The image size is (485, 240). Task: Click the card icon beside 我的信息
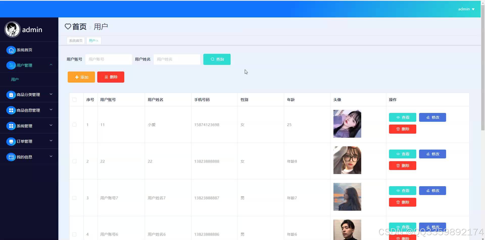[11, 157]
